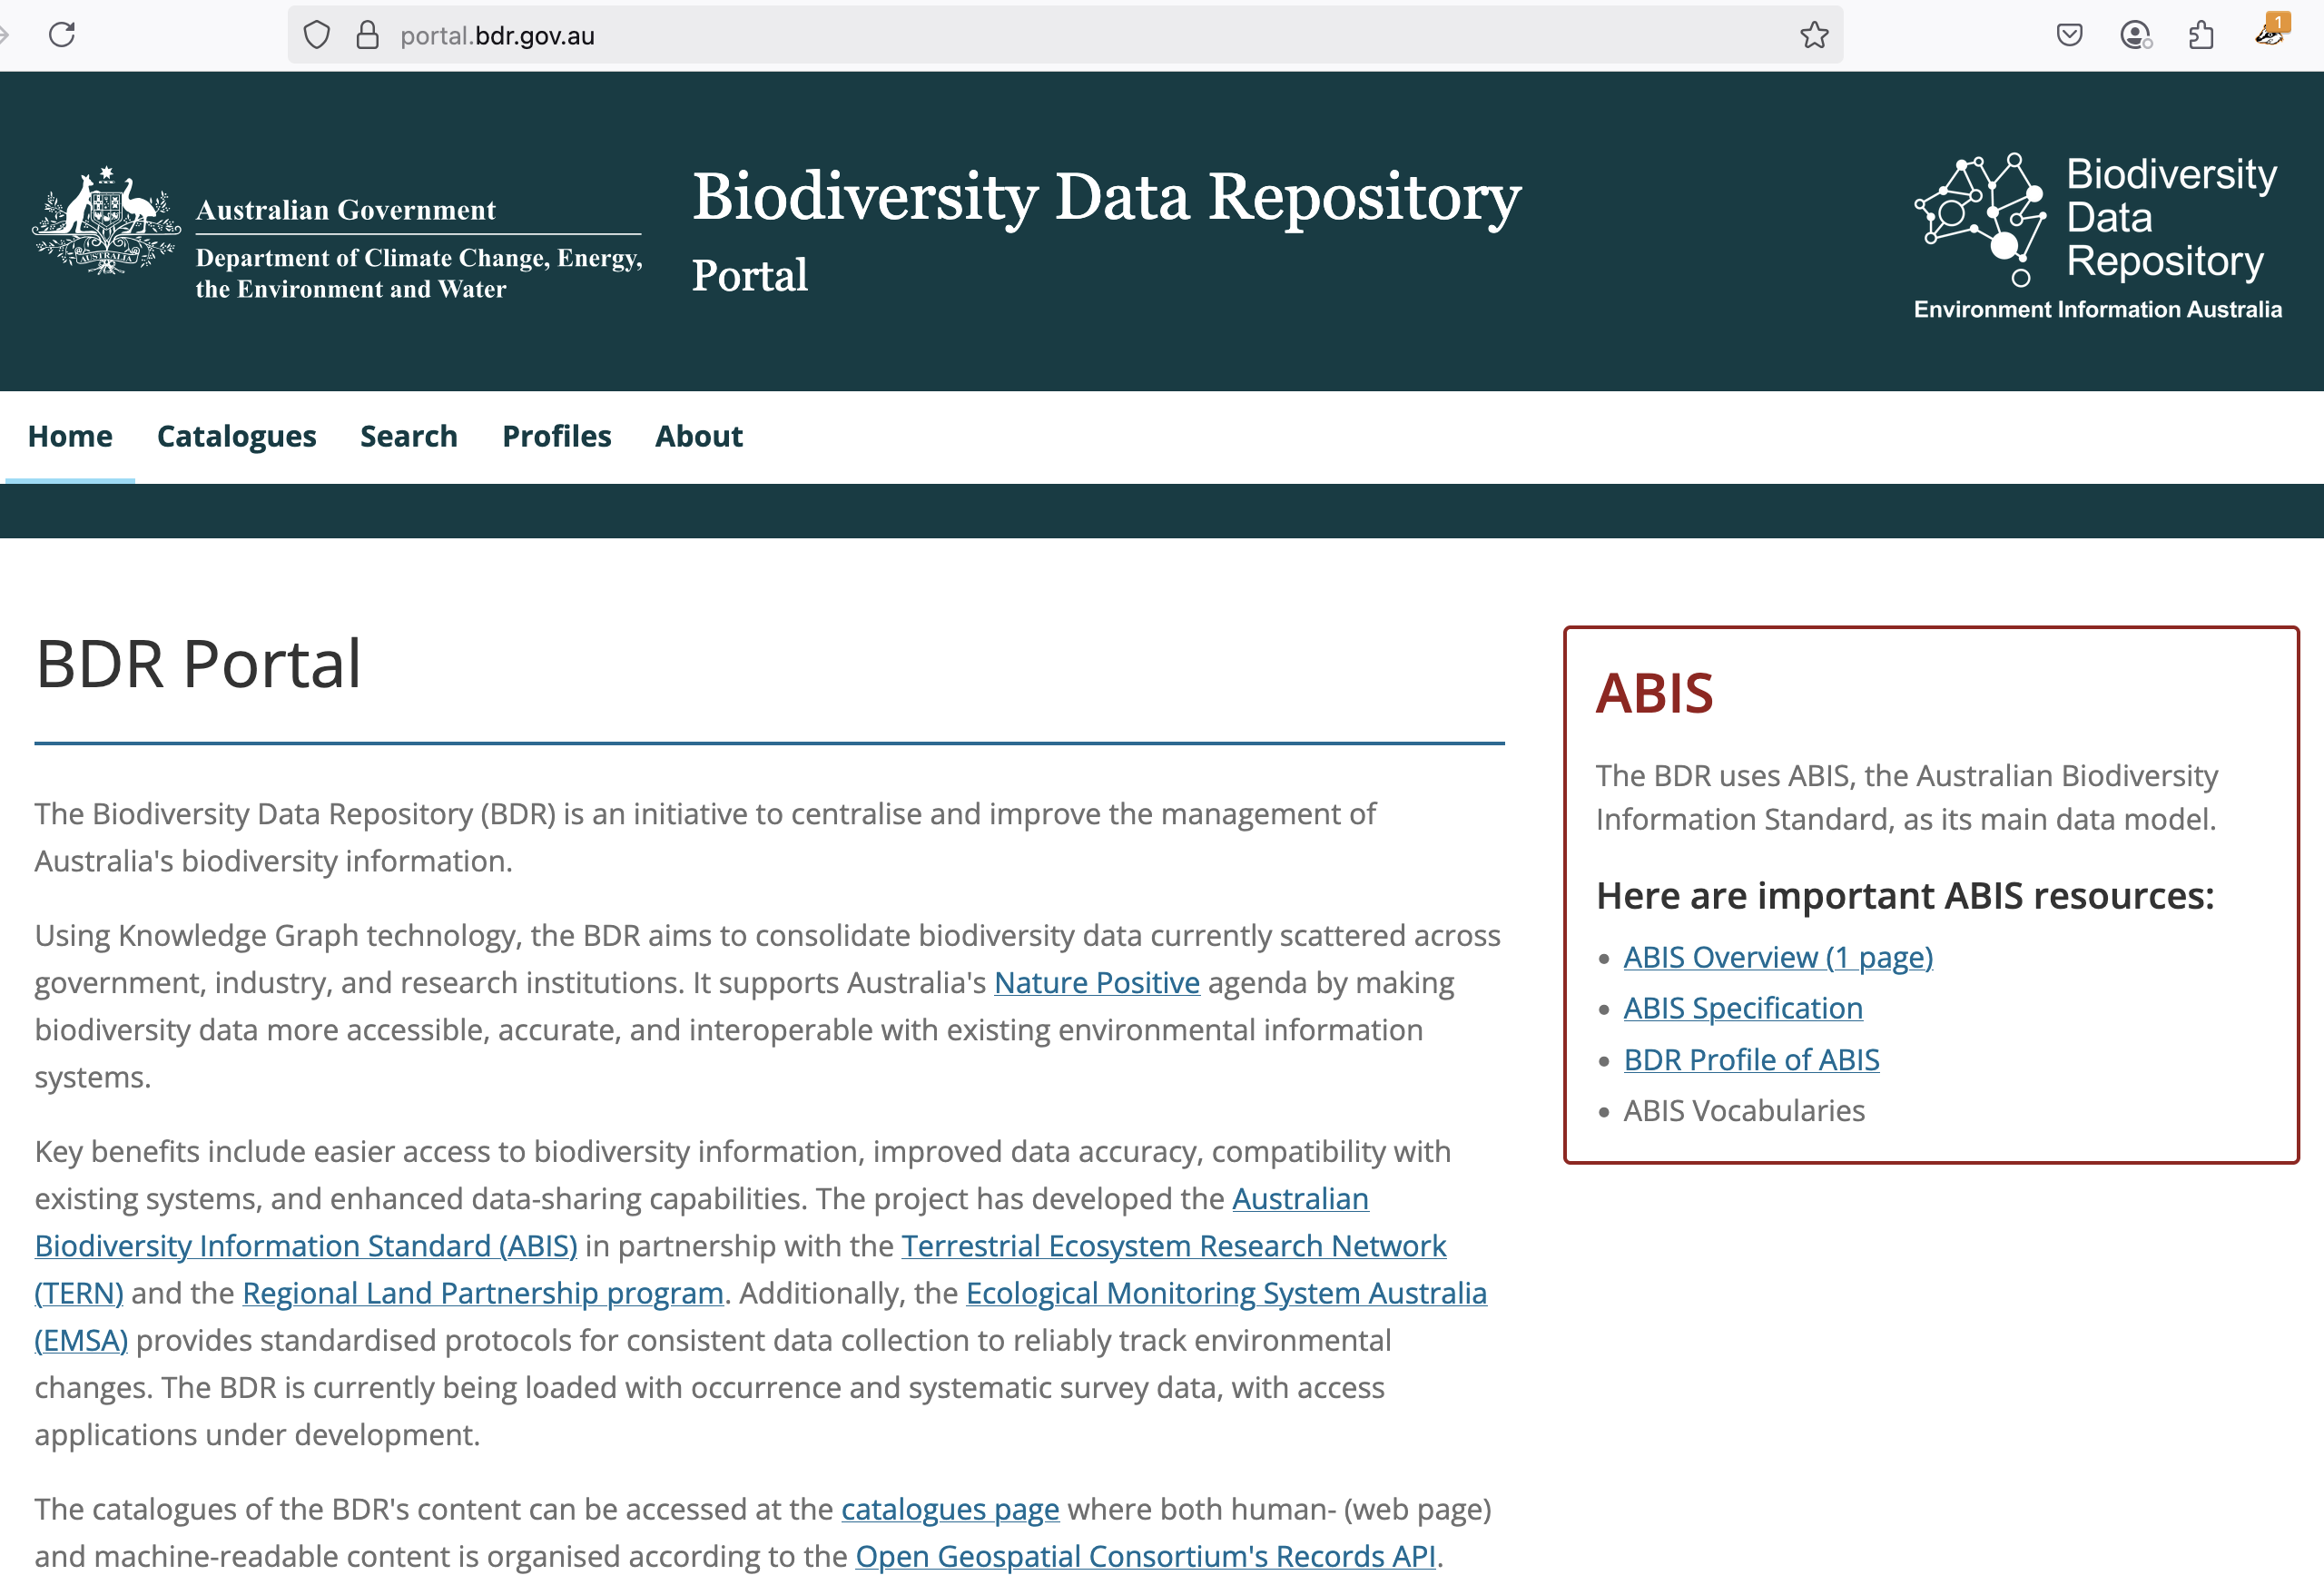Screen dimensions: 2324x1585
Task: Open the Catalogues menu item
Action: tap(236, 436)
